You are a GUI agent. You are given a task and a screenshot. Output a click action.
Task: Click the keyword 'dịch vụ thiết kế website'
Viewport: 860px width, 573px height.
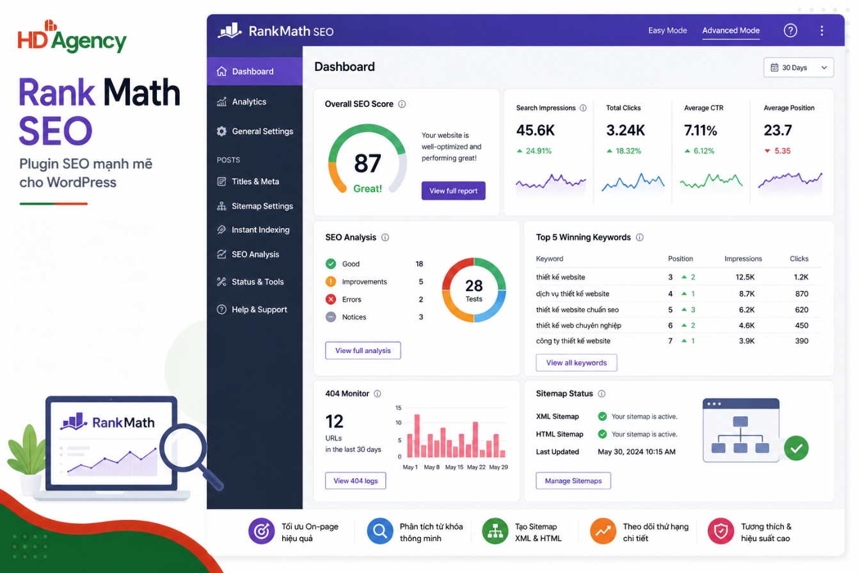pyautogui.click(x=573, y=294)
